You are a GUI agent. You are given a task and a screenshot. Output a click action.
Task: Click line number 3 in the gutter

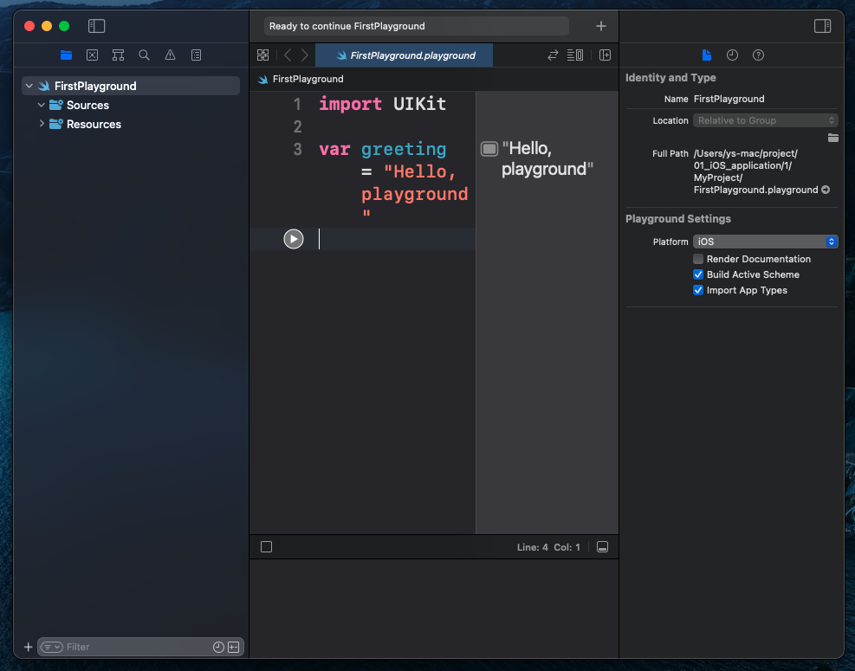coord(297,149)
